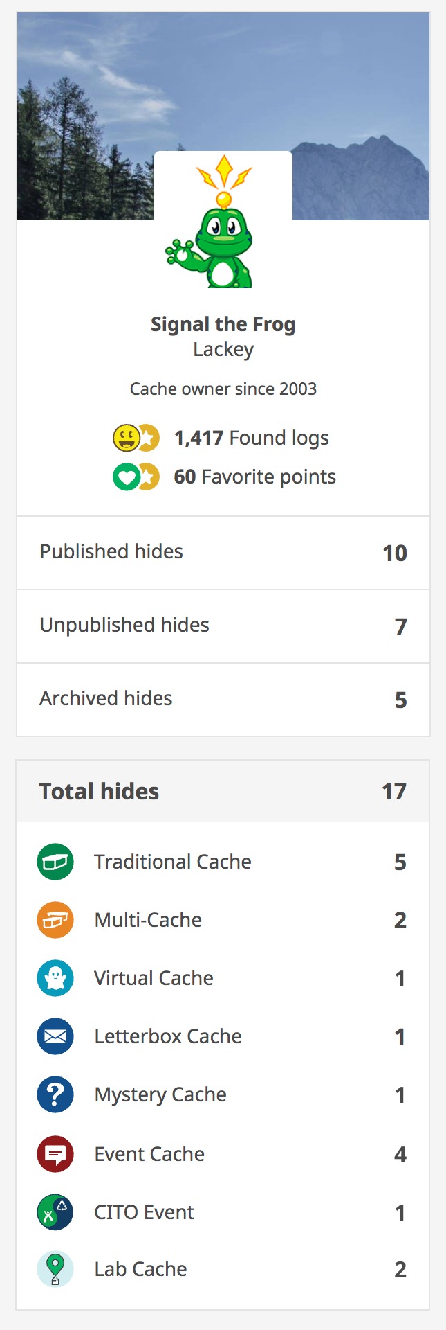
Task: Click the CITO Event icon
Action: [x=55, y=1212]
